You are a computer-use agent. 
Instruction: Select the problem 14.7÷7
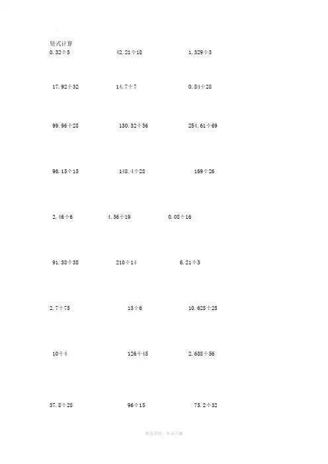click(126, 87)
